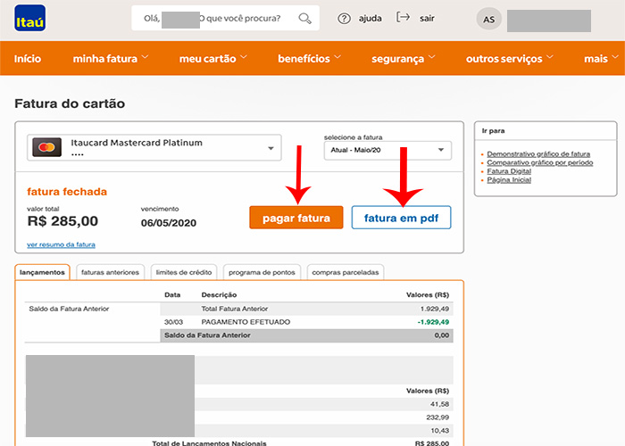Click the fatura fechada status text

[x=67, y=192]
